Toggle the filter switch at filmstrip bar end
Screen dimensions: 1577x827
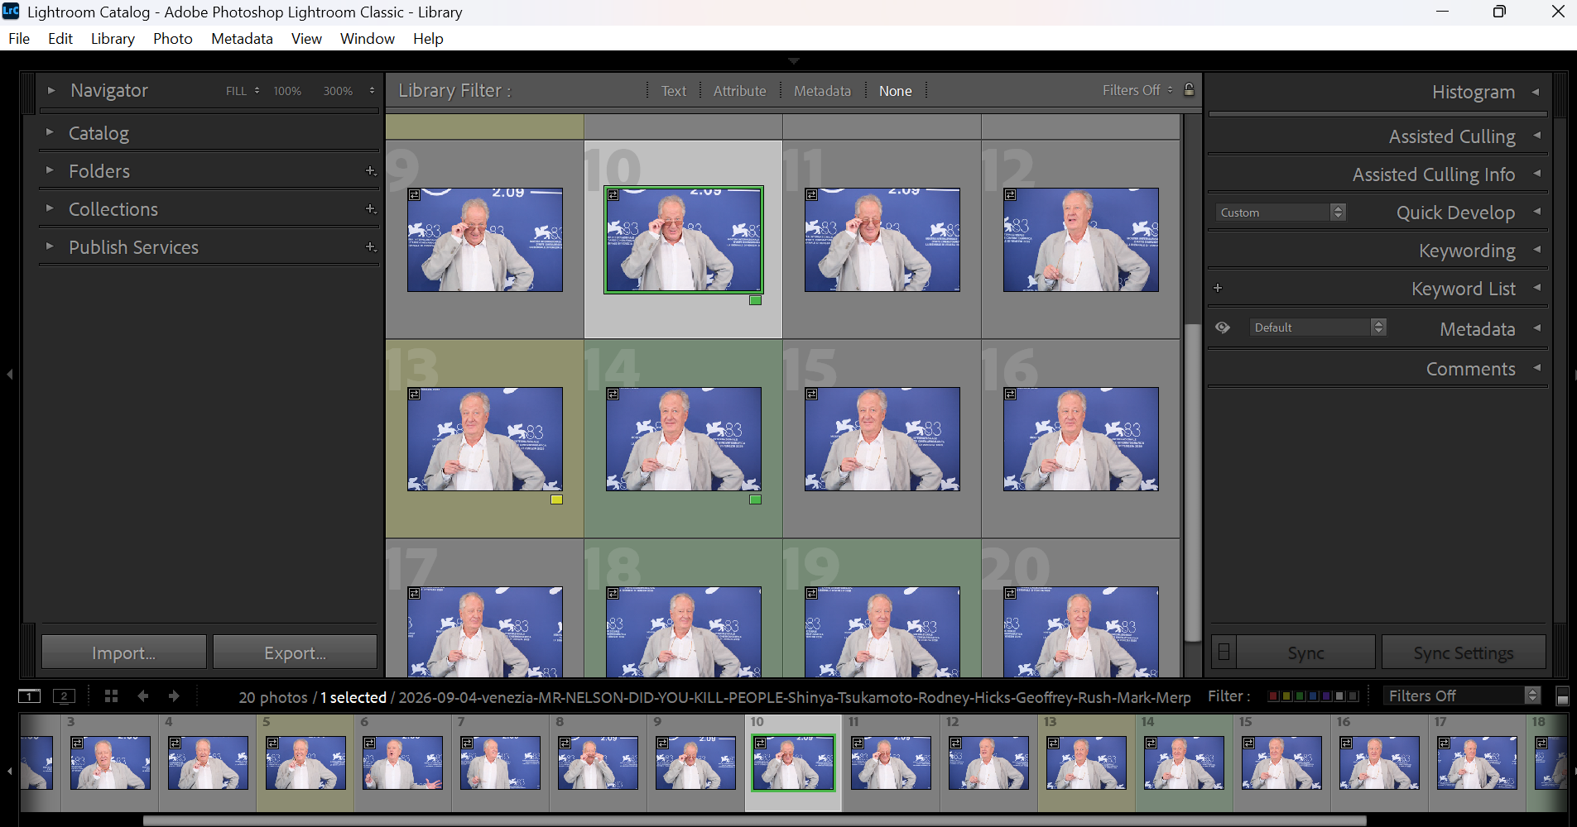tap(1562, 696)
